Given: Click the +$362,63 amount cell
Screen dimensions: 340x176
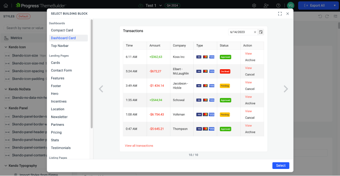Looking at the screenshot, I should (158, 57).
